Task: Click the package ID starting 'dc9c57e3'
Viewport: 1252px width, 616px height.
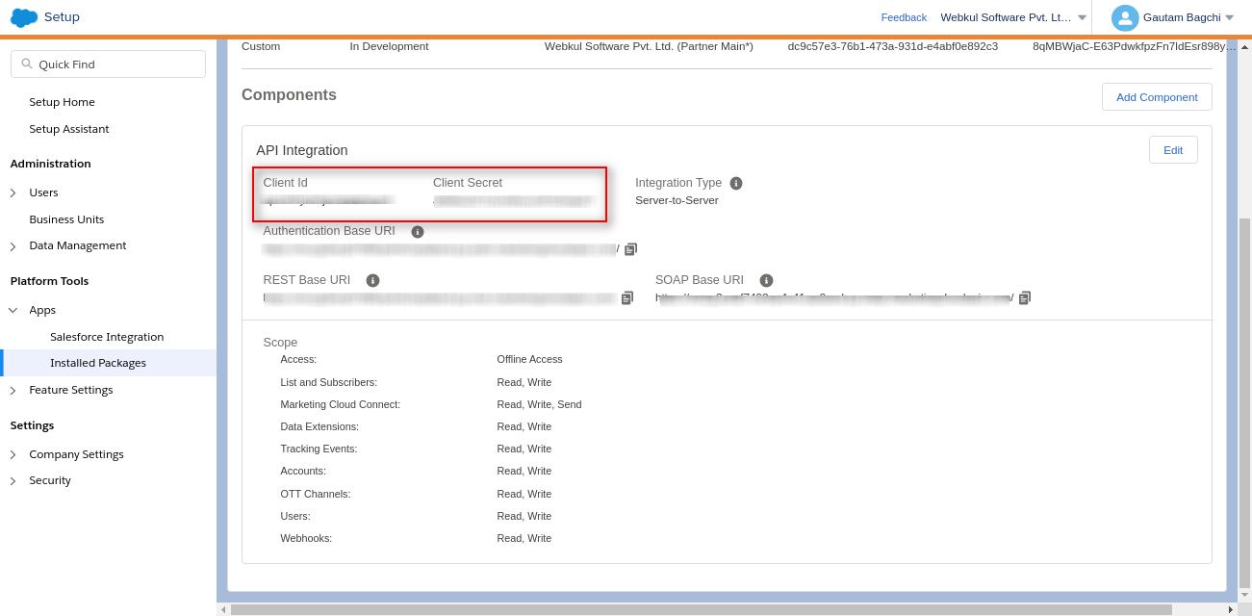Action: coord(892,46)
